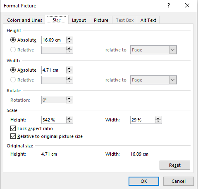The height and width of the screenshot is (189, 198).
Task: Click the original width 16.09 cm value
Action: point(139,154)
